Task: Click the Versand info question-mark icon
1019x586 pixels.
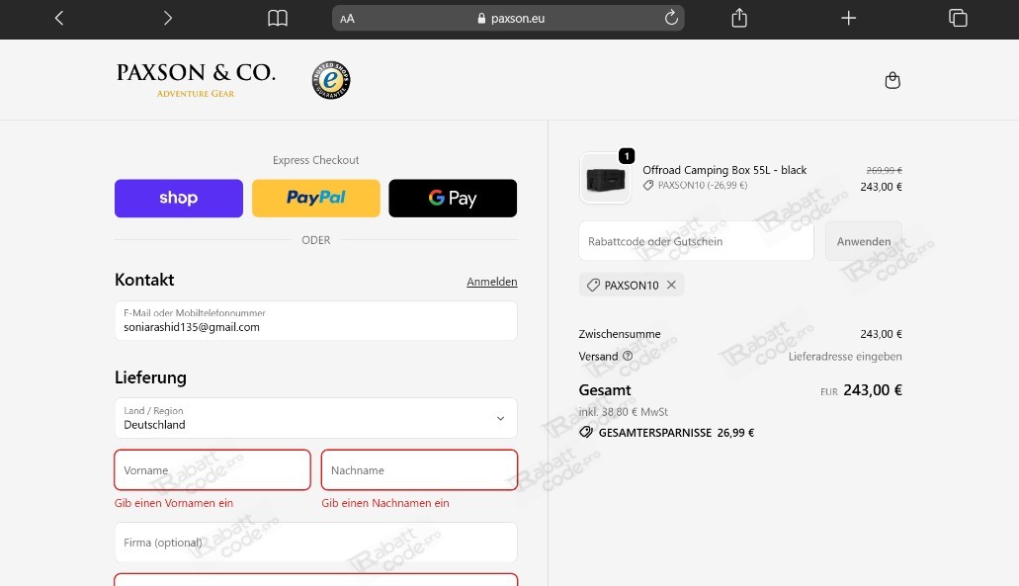Action: point(628,356)
